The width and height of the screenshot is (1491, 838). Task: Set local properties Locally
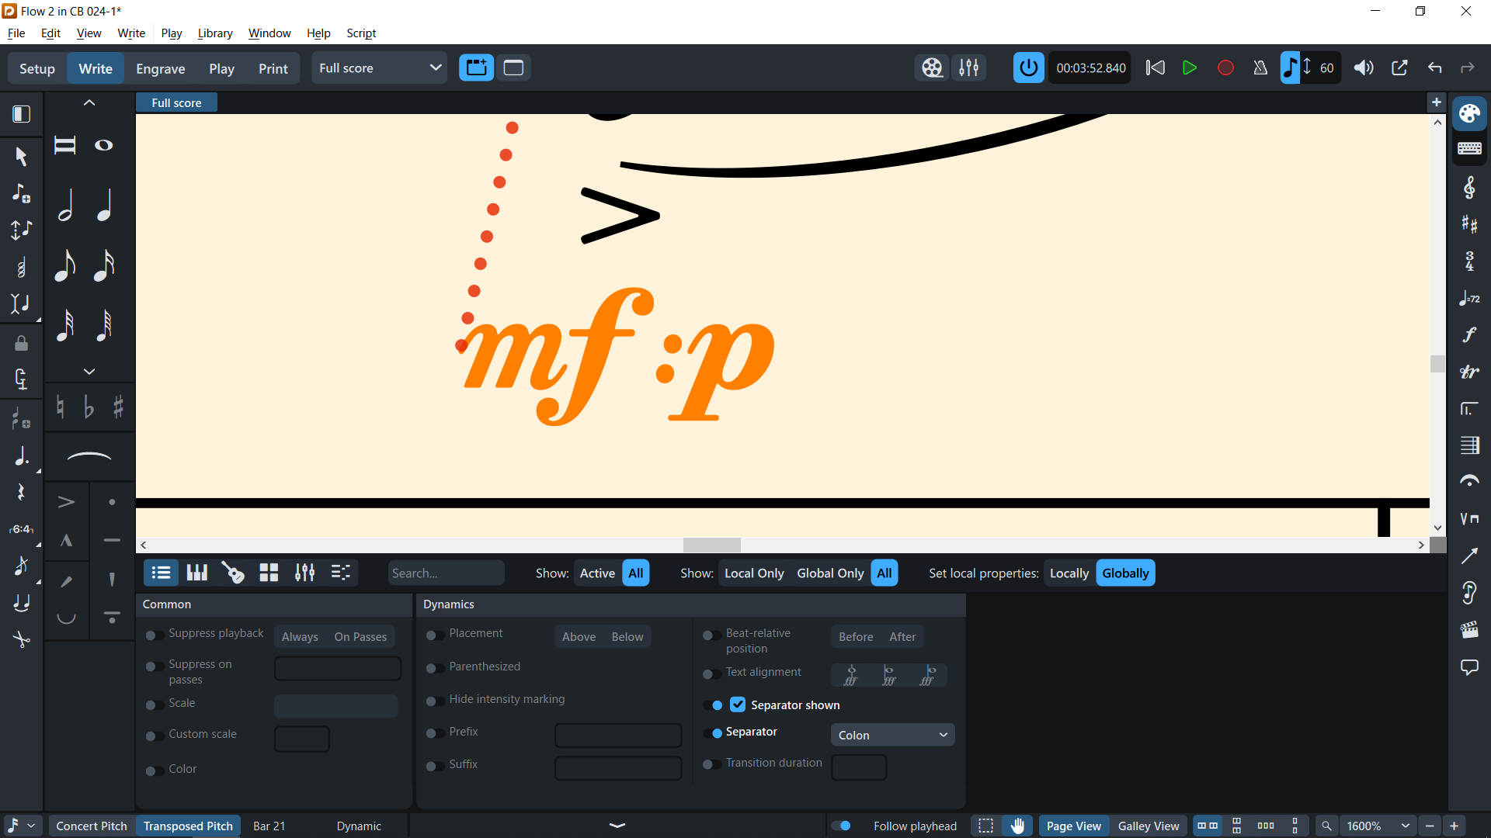pos(1069,573)
